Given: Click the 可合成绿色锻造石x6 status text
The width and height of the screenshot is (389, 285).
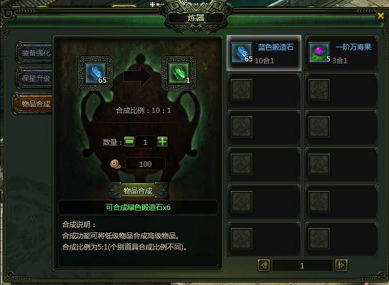Looking at the screenshot, I should (x=138, y=208).
